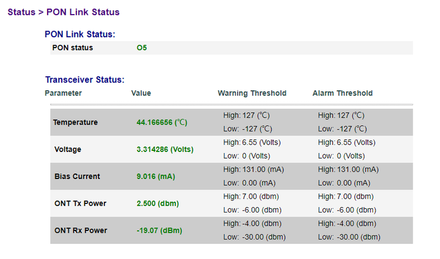The image size is (440, 259).
Task: Select the ONT Tx Power label
Action: (80, 203)
